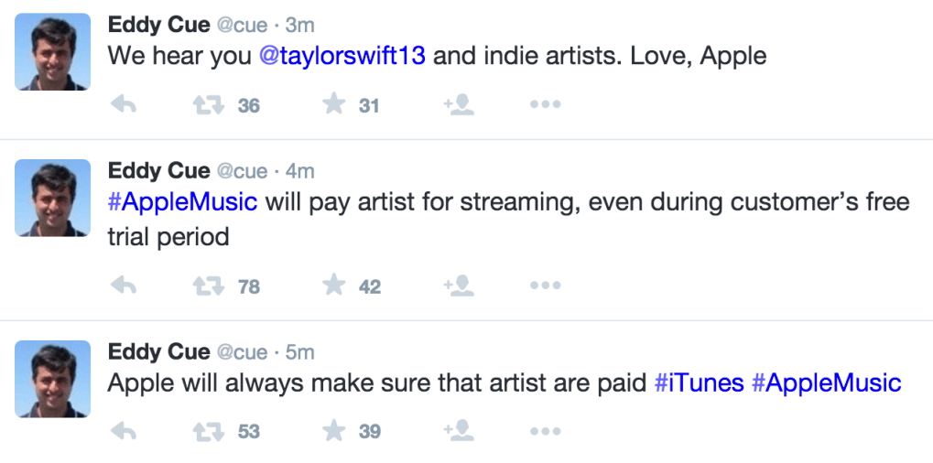
Task: Open Eddy Cue name on 5m tweet
Action: click(158, 351)
